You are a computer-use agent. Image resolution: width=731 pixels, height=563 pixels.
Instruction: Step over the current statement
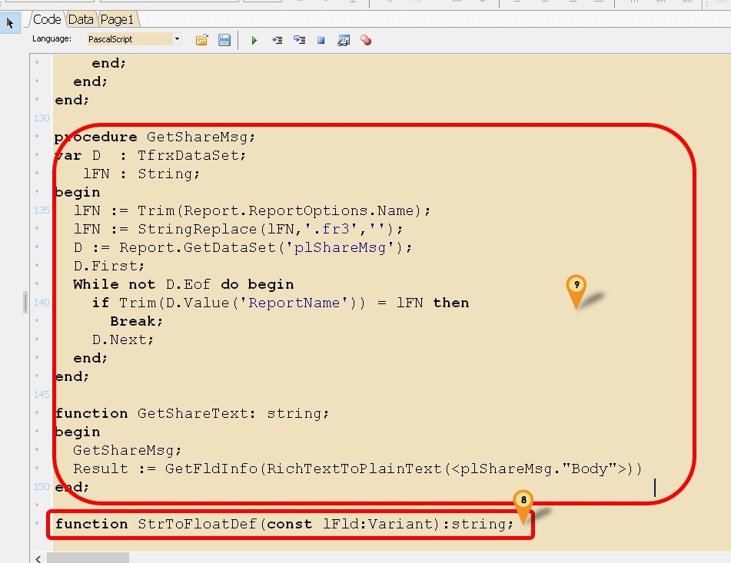coord(299,40)
